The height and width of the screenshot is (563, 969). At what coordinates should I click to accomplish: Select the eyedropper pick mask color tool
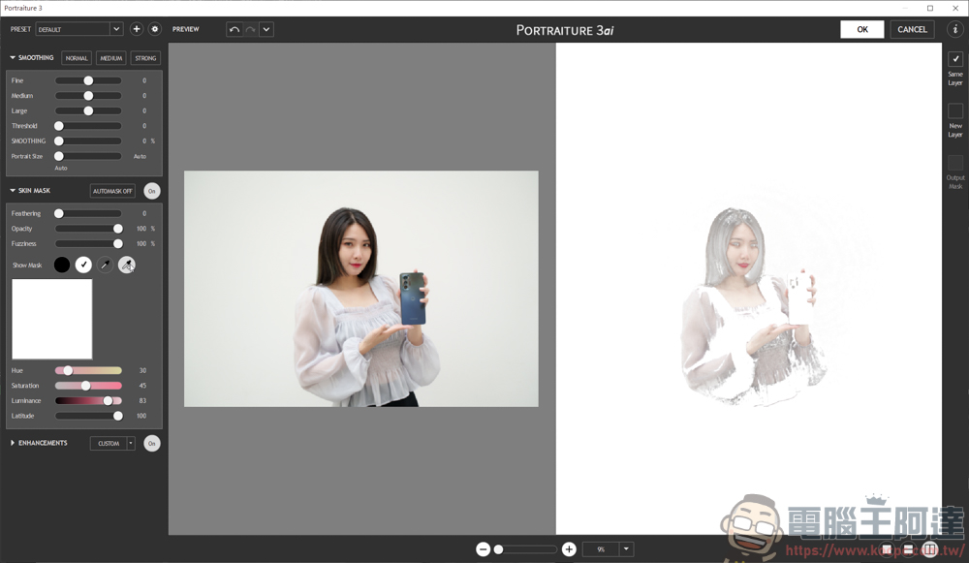coord(105,265)
